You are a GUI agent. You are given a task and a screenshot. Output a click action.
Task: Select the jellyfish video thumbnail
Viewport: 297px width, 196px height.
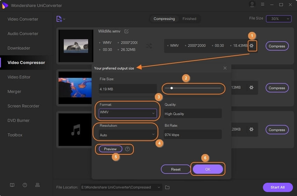pos(75,87)
